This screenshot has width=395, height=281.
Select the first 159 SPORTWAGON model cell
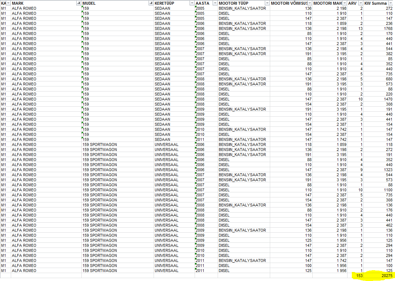click(100, 144)
